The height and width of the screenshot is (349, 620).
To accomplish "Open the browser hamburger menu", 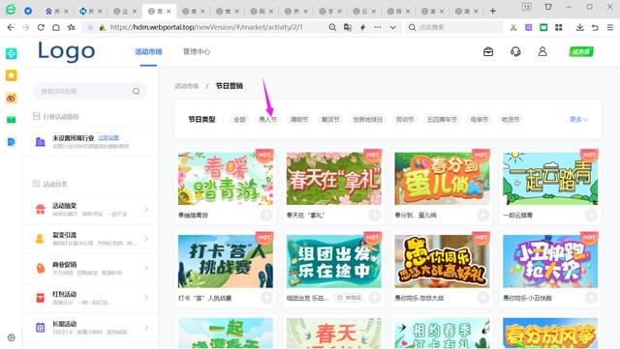I will [x=610, y=27].
